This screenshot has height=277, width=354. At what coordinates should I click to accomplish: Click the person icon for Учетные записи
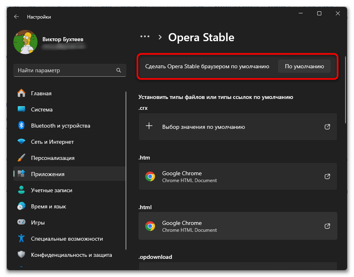(x=21, y=190)
